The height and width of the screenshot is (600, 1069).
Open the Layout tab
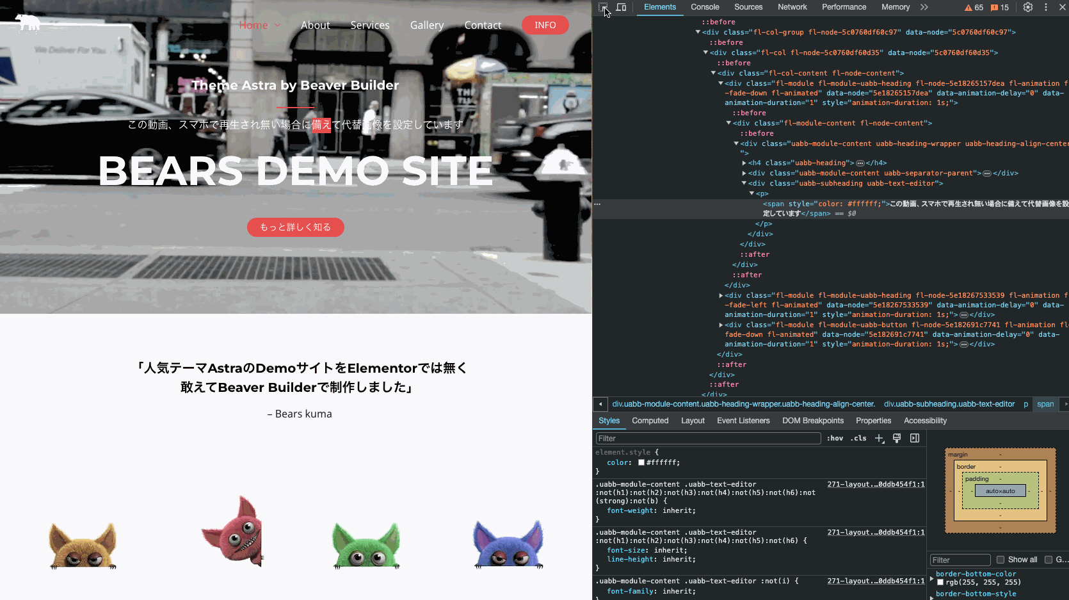(693, 421)
